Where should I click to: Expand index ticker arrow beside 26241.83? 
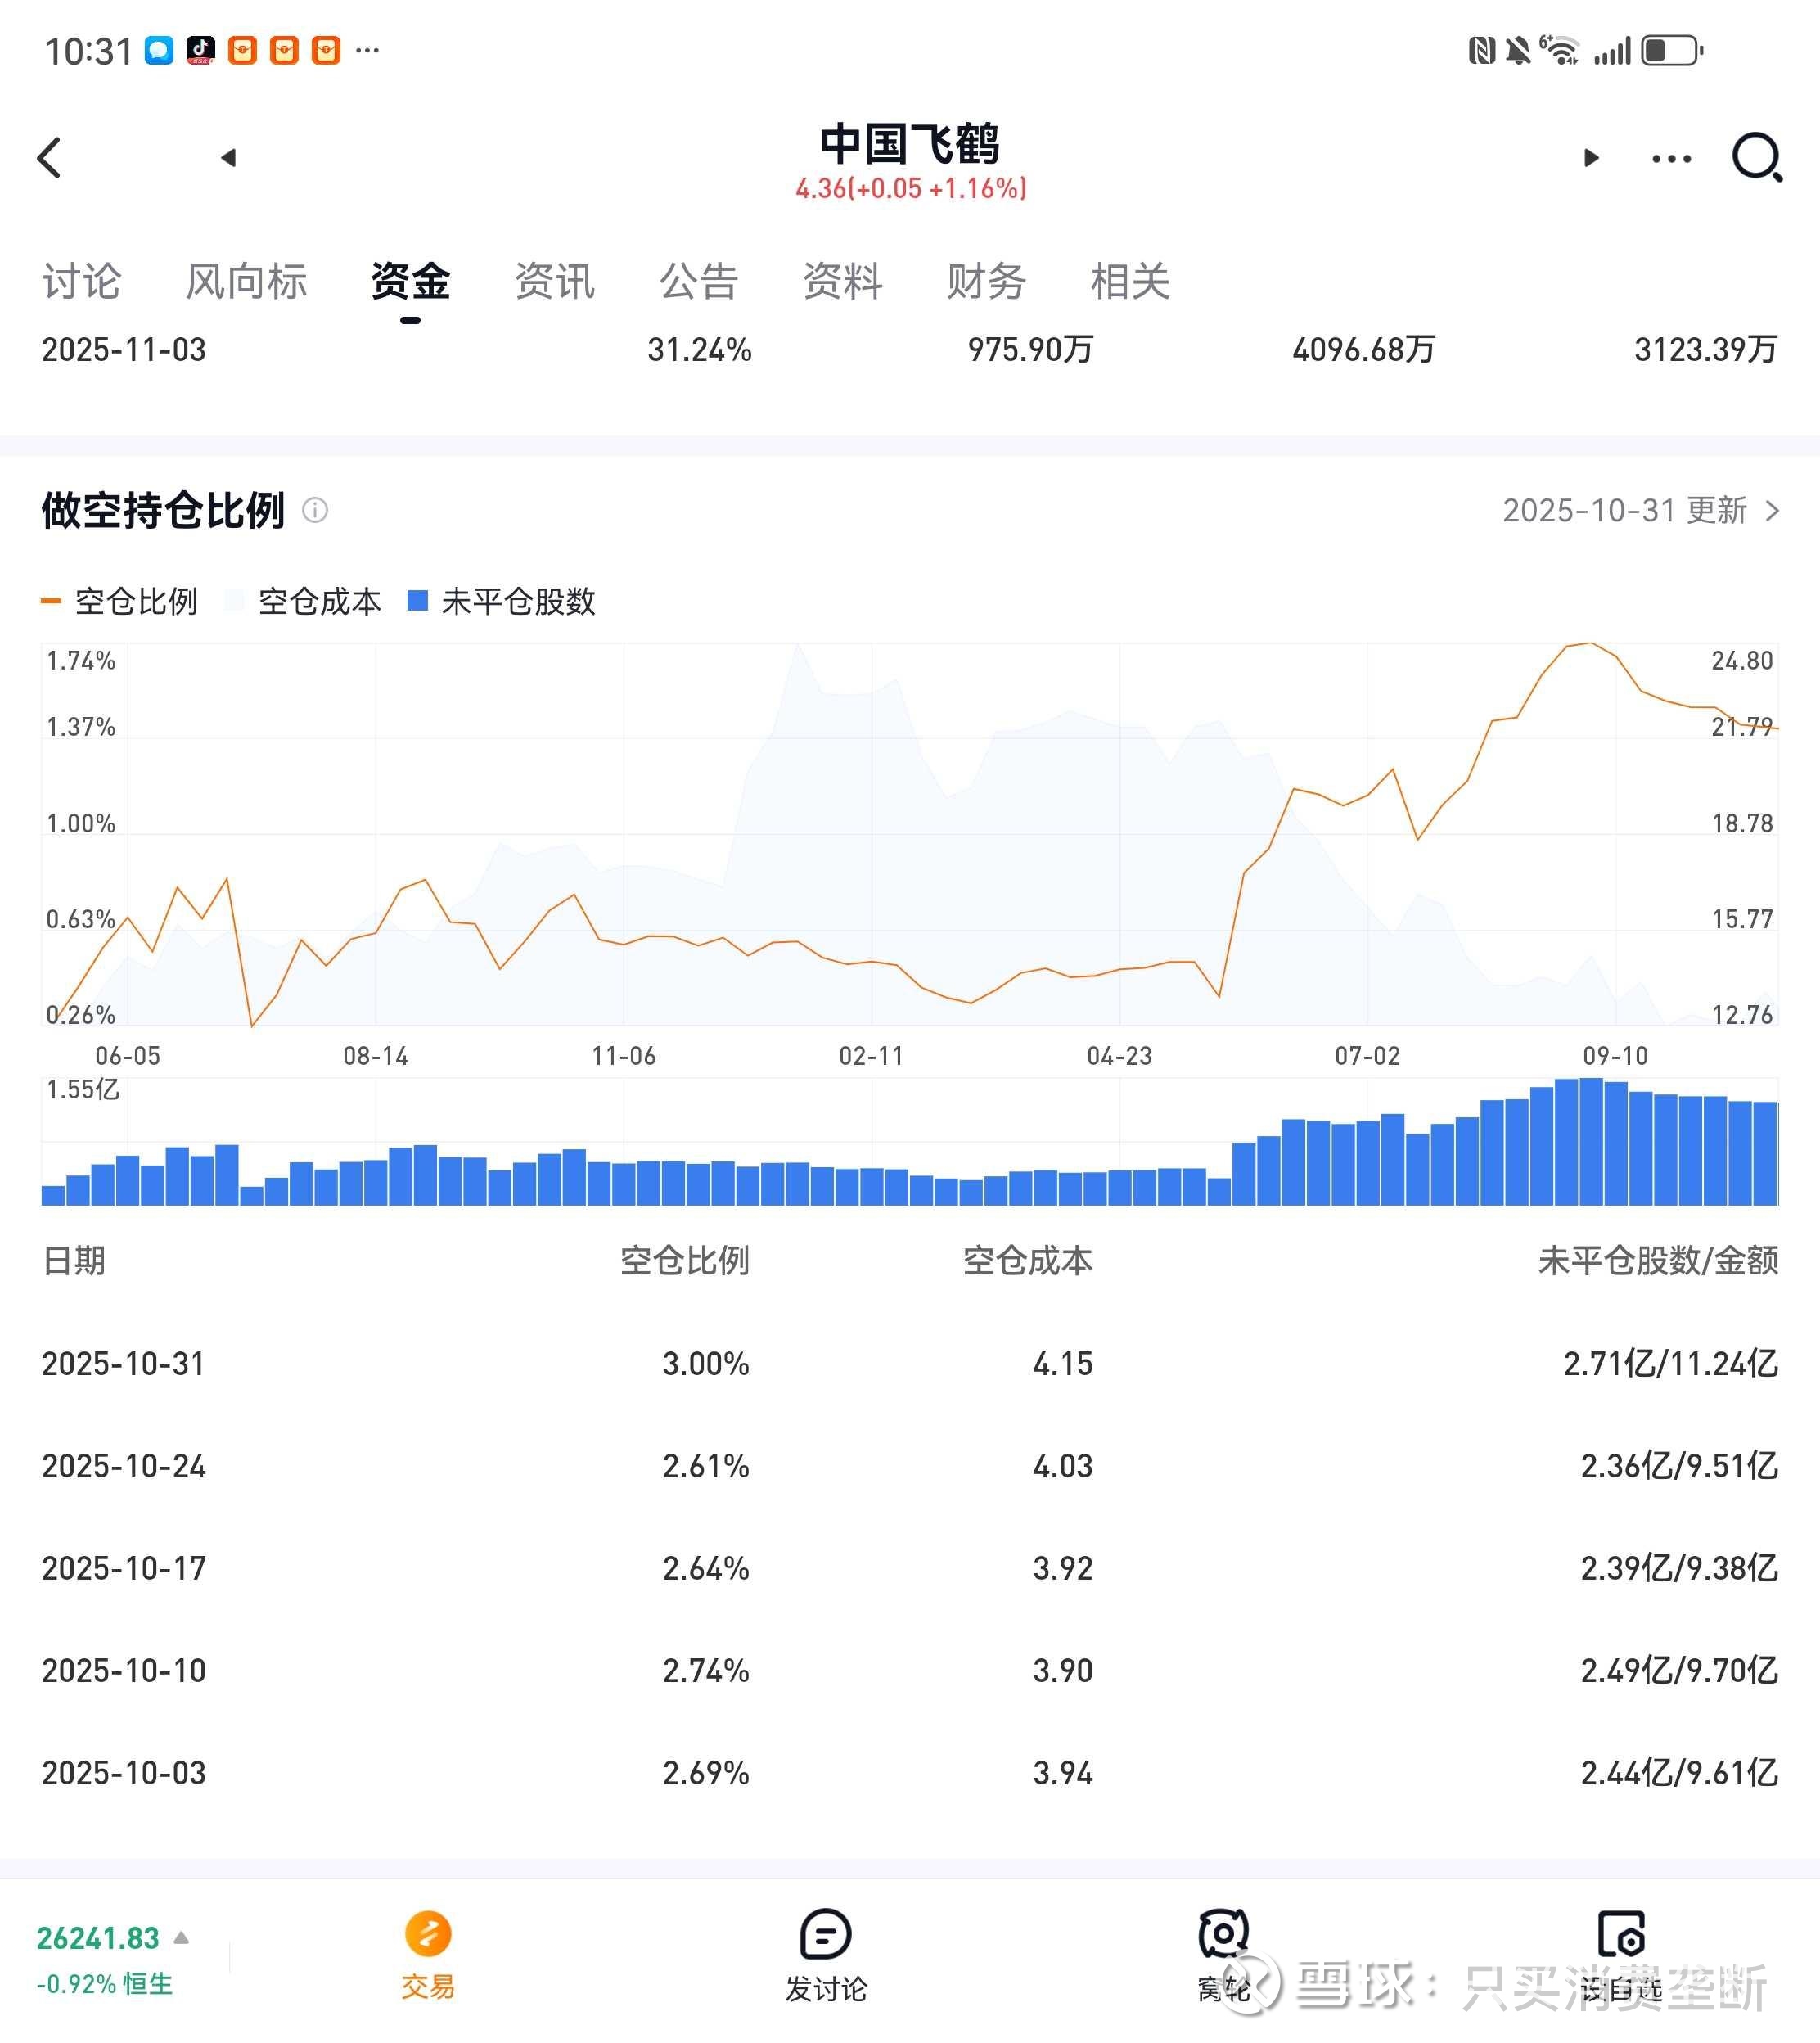tap(181, 1938)
